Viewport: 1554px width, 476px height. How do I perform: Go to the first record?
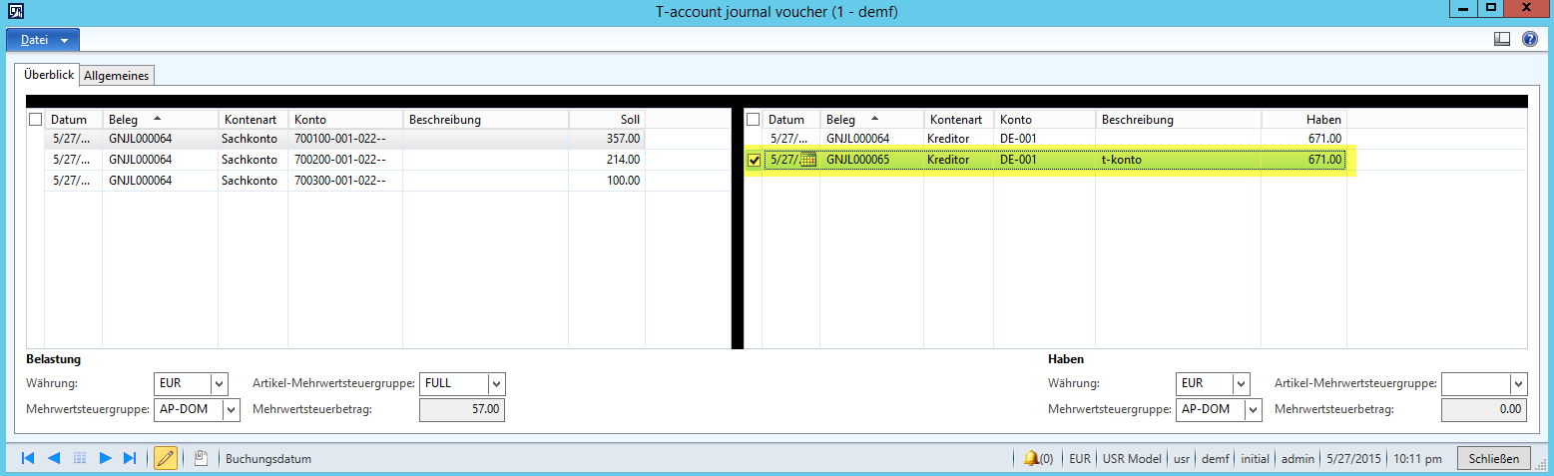(28, 459)
